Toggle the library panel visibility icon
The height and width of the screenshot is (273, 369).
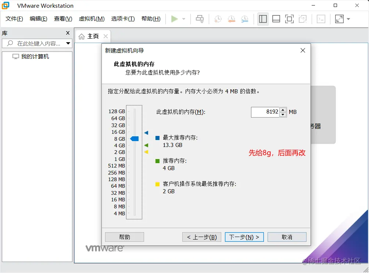coord(263,19)
